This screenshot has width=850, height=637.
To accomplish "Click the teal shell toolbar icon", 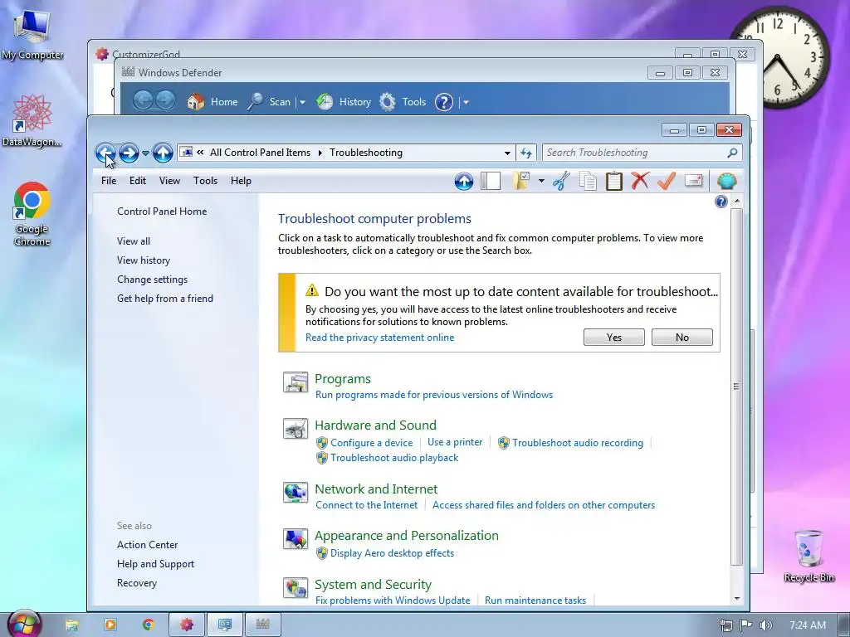I will [x=727, y=181].
